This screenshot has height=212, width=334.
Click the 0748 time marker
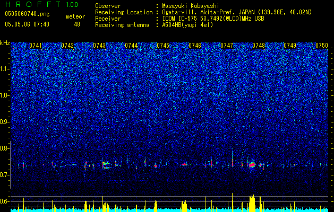(259, 46)
